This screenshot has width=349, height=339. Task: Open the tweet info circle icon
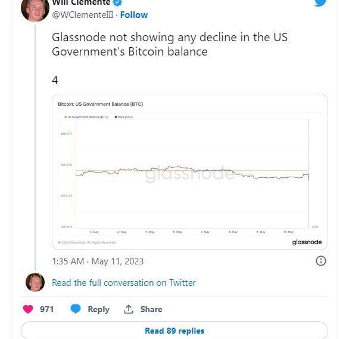click(x=321, y=261)
